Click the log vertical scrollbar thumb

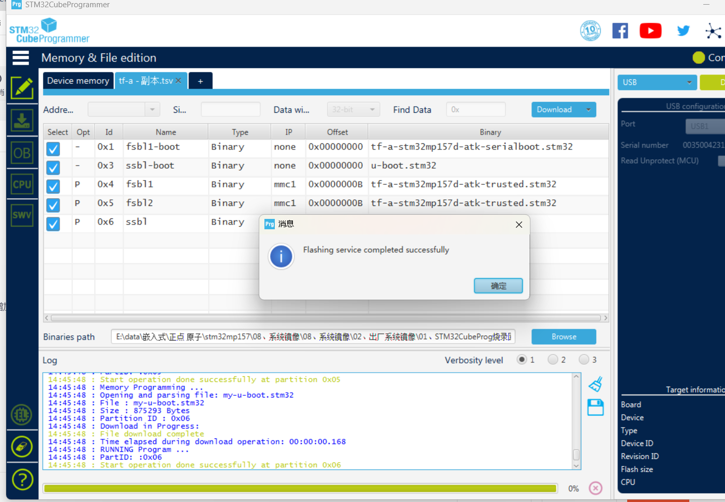576,454
